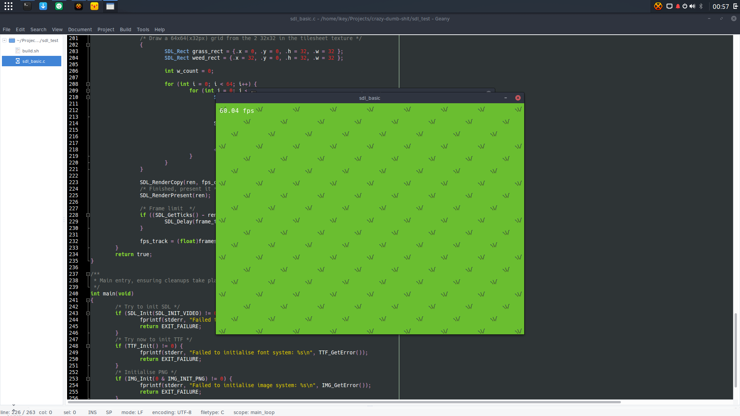Click line number 240 in the margin

[x=74, y=294]
